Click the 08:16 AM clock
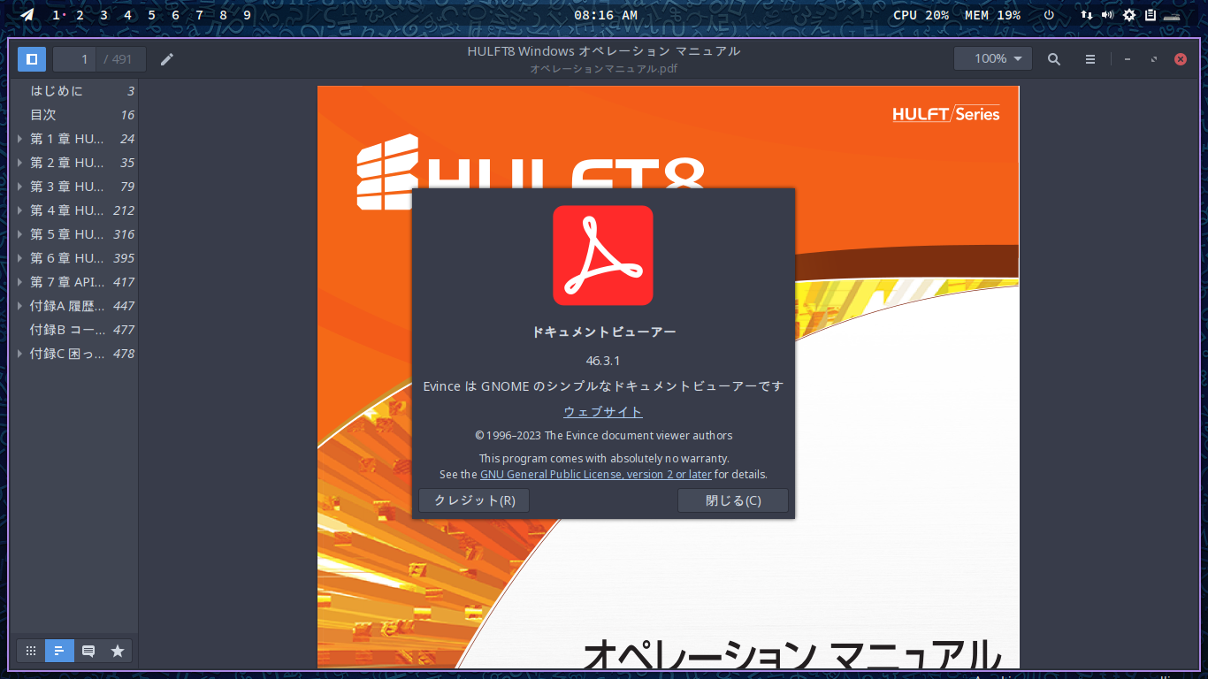The width and height of the screenshot is (1208, 679). coord(606,15)
